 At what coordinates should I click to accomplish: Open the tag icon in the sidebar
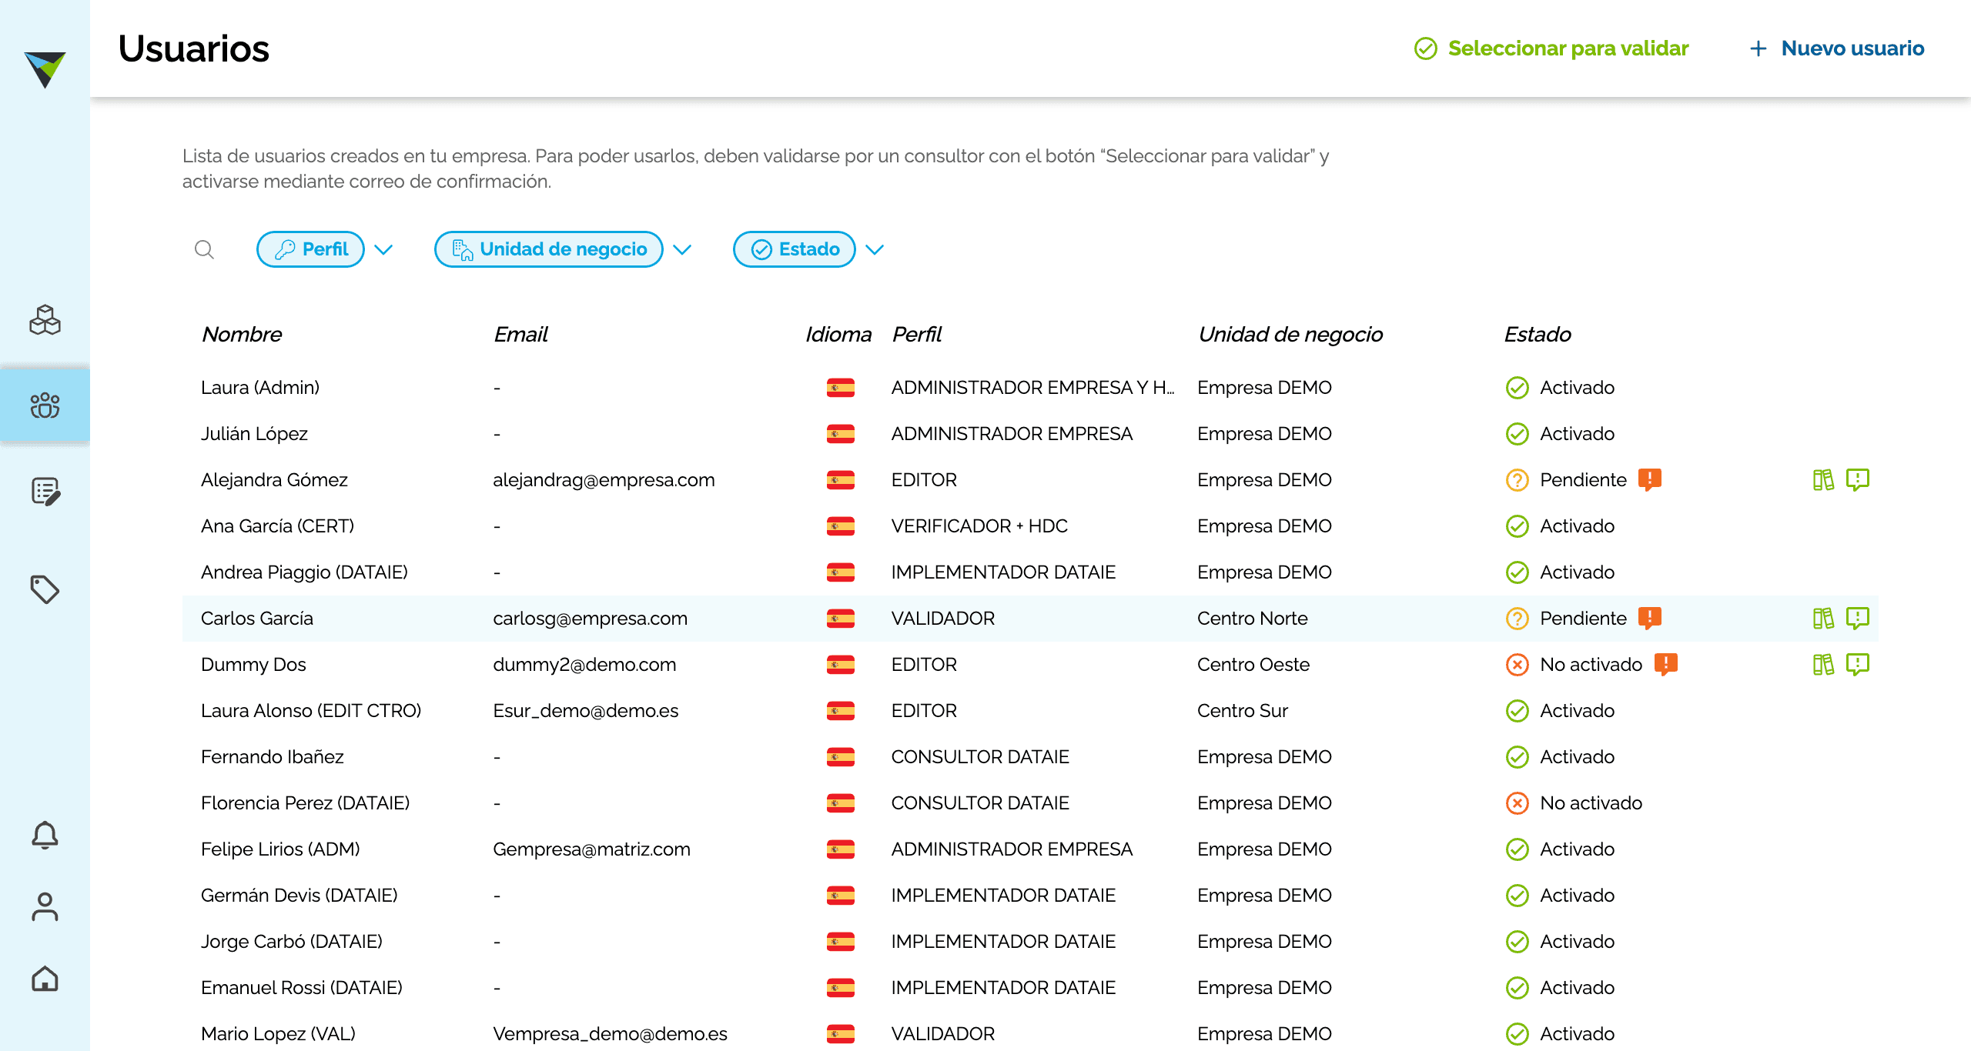click(45, 589)
